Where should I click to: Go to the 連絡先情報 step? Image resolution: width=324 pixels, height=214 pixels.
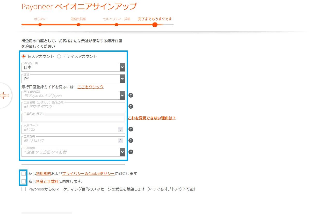click(x=78, y=19)
